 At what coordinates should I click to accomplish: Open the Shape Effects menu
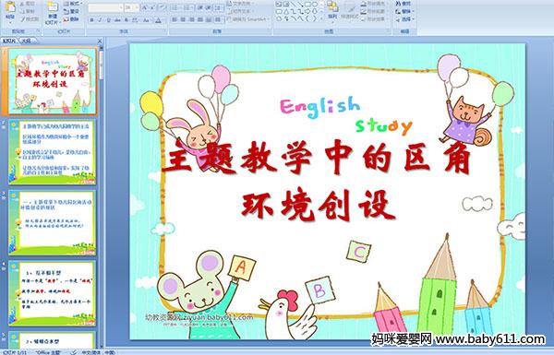point(375,19)
